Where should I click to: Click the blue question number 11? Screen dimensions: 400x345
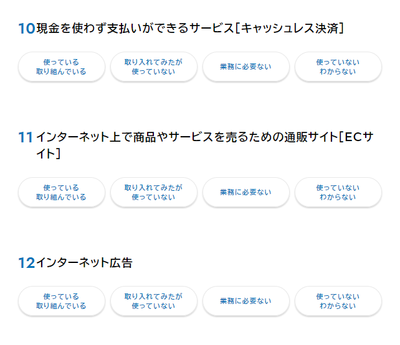click(26, 137)
